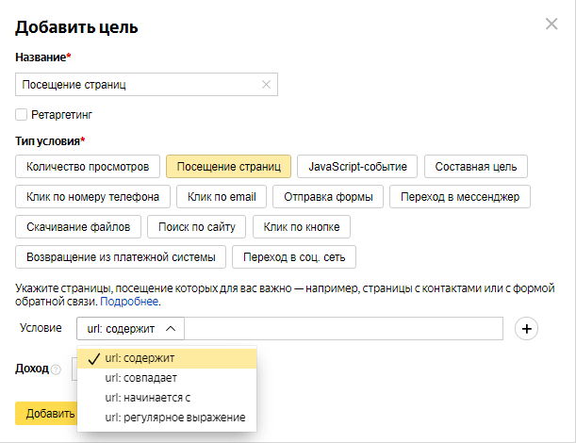Choose url: содержит in the list
This screenshot has height=443, width=576.
pos(167,358)
